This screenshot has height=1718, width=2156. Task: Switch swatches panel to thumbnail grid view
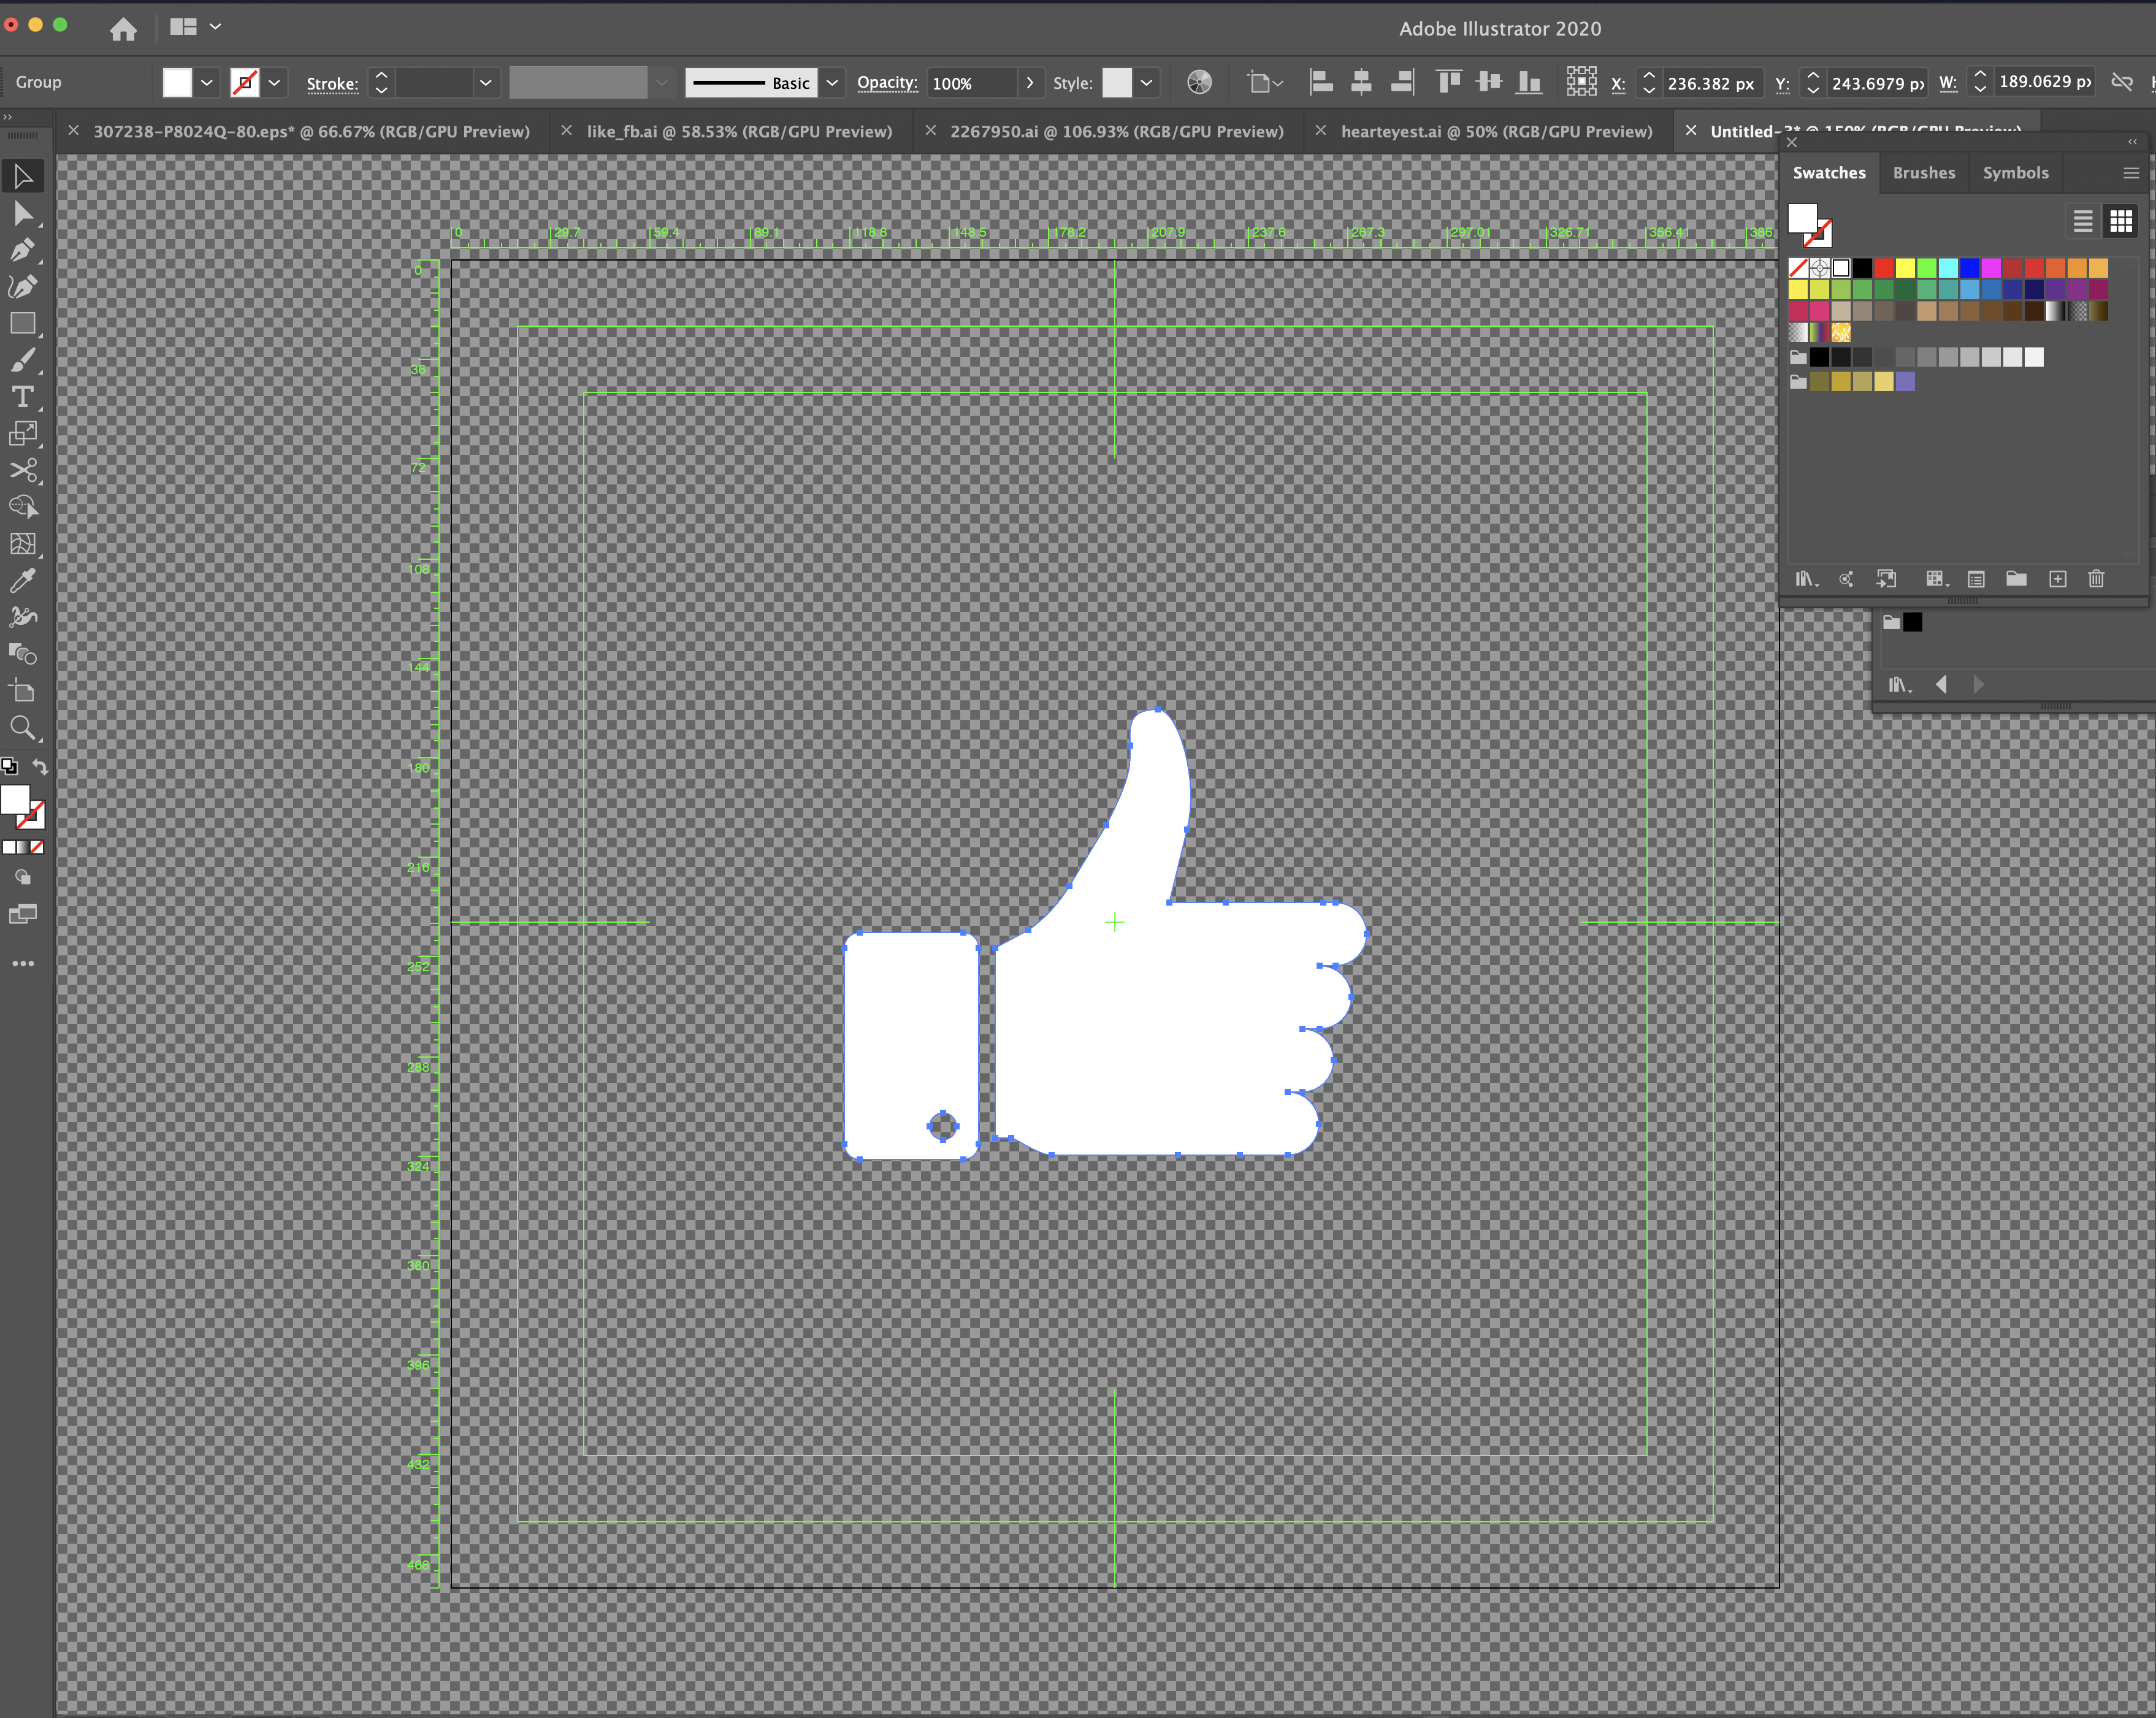[2120, 221]
